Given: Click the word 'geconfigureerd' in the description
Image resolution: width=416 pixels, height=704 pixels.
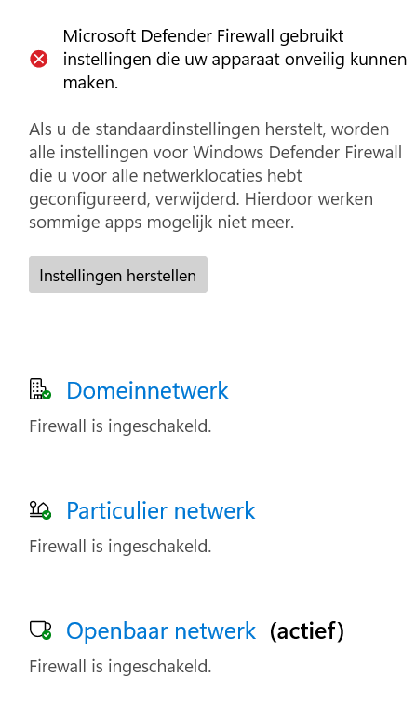Looking at the screenshot, I should click(x=88, y=199).
